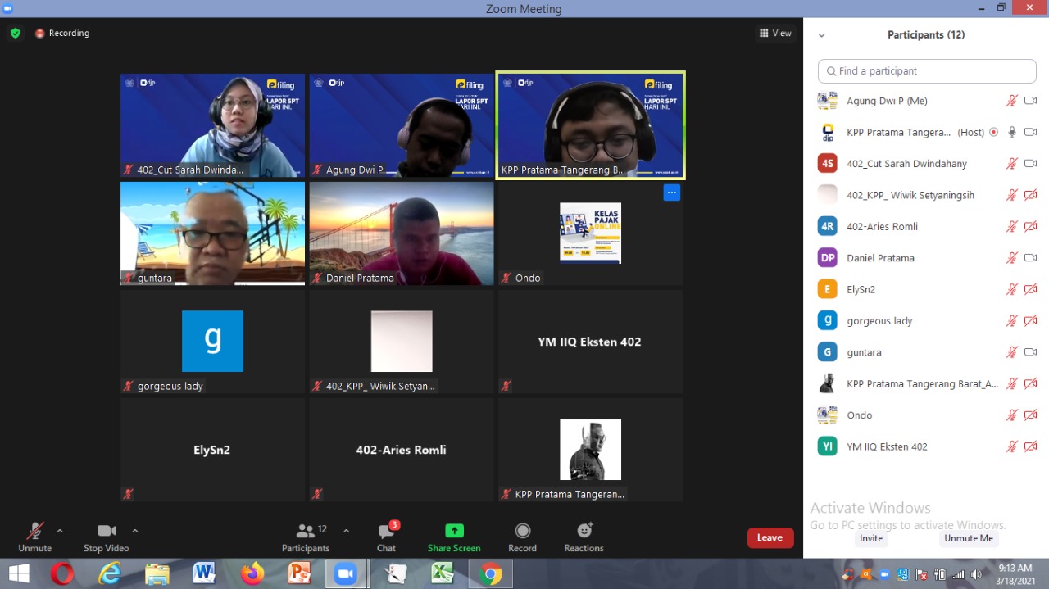1049x589 pixels.
Task: Select guntara in the participants list
Action: click(864, 352)
